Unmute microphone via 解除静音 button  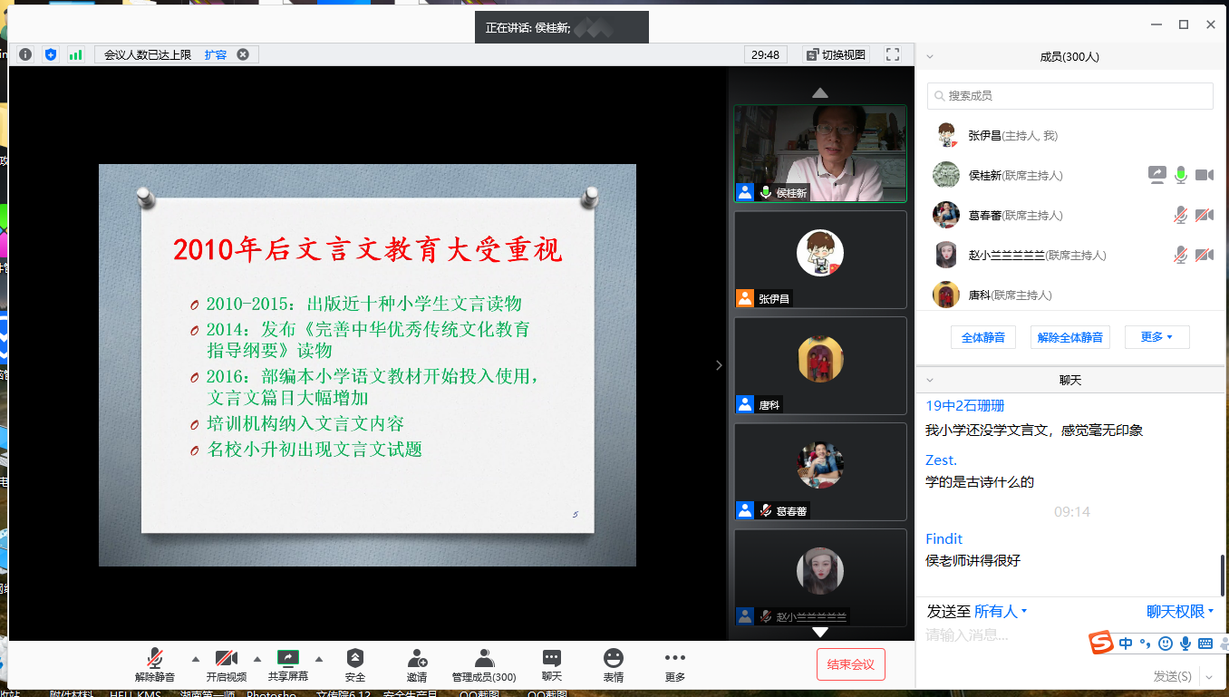[x=155, y=664]
